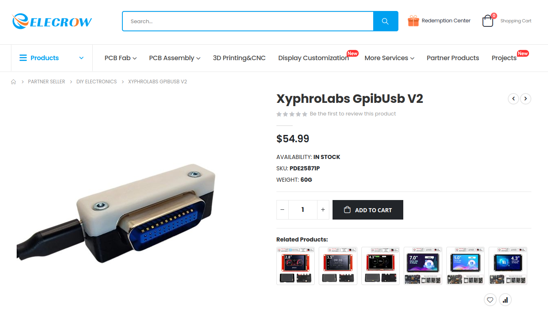The image size is (548, 309).
Task: Click the Add to Cart button
Action: click(368, 210)
